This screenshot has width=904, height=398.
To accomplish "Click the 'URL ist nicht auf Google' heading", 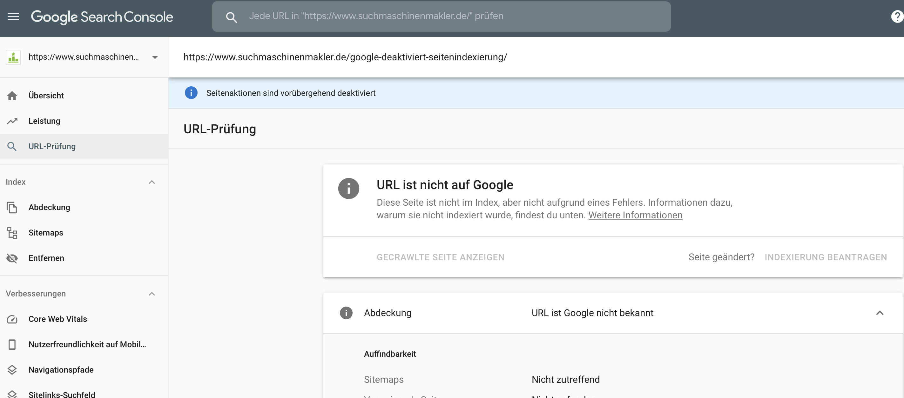I will coord(445,185).
